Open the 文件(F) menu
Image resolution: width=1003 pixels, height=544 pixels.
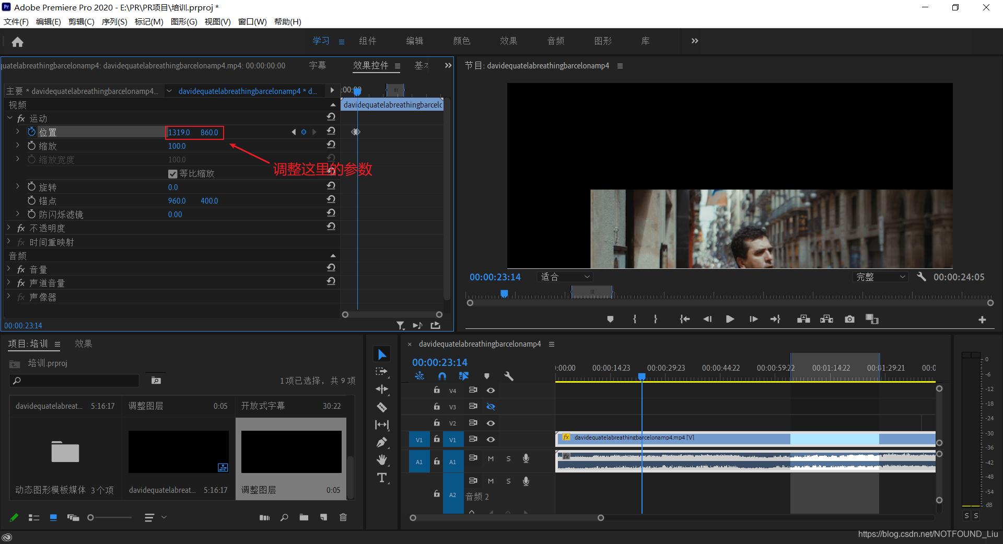[x=16, y=21]
